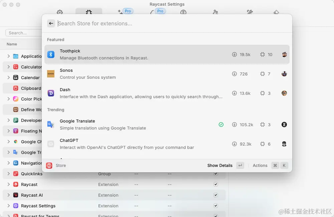Image resolution: width=334 pixels, height=217 pixels.
Task: Click the download count icon for Dash
Action: 234,93
